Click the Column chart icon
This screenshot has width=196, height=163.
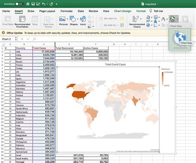click(x=148, y=17)
